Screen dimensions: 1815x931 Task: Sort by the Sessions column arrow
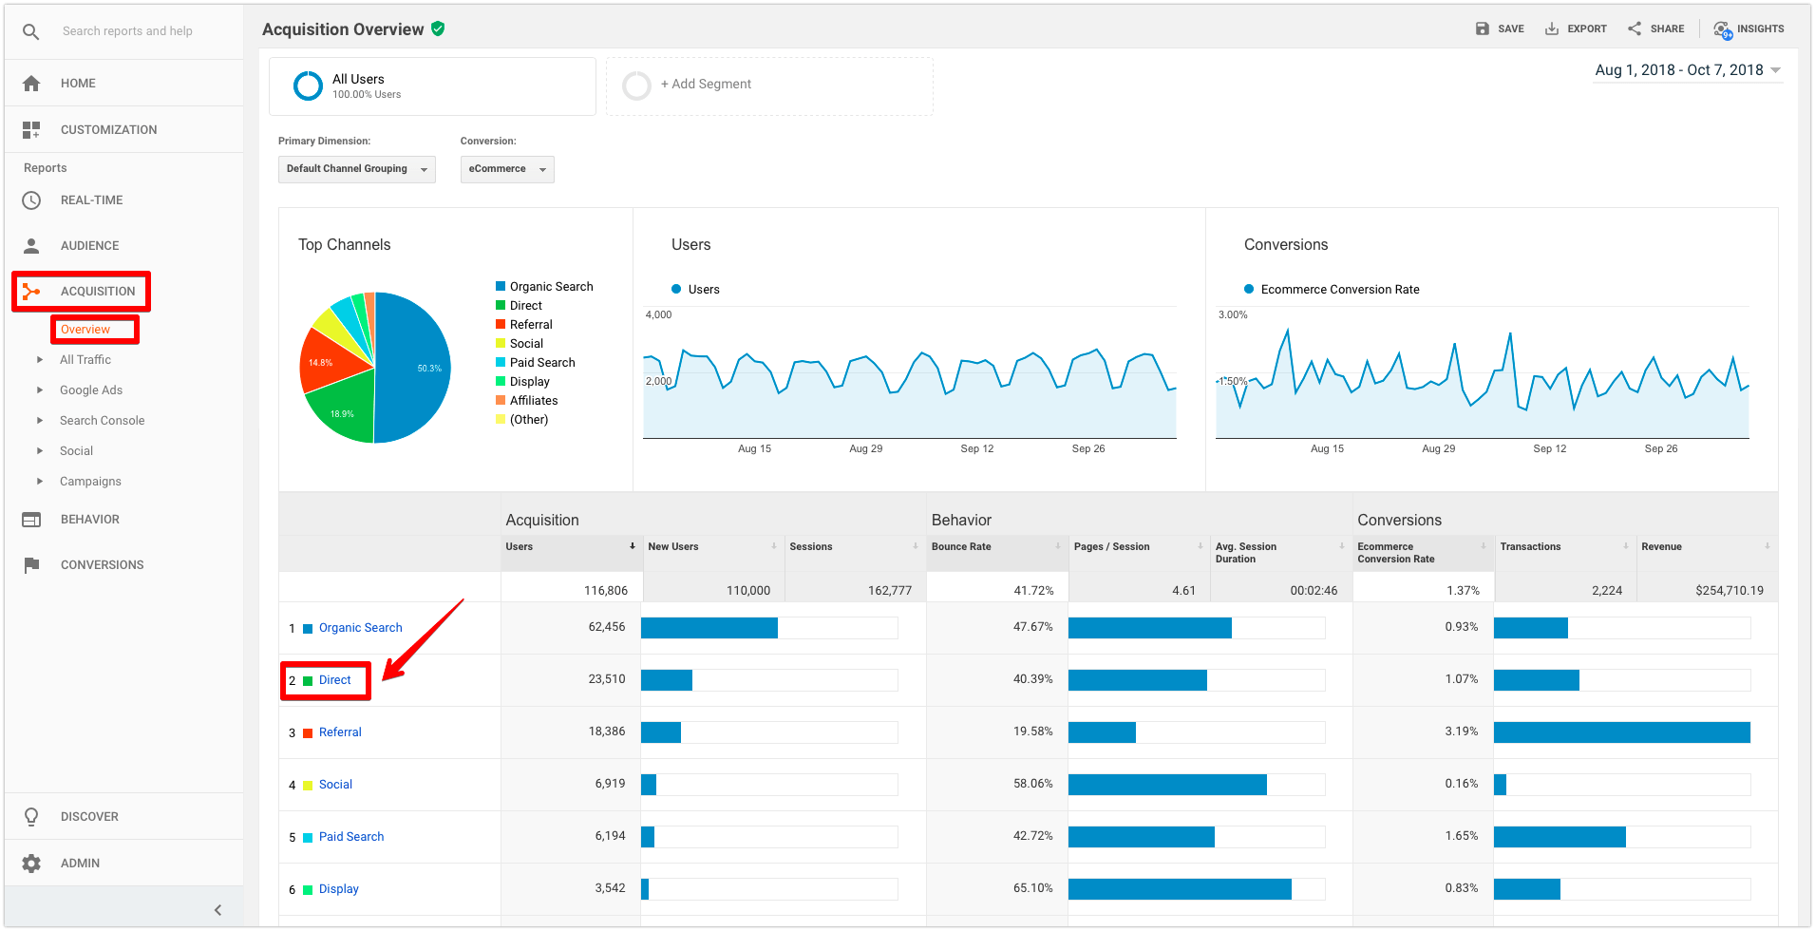(916, 546)
